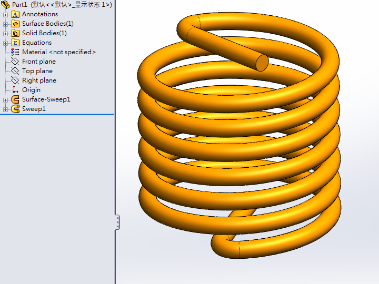This screenshot has width=379, height=284.
Task: Select the Part1 root node icon
Action: click(x=5, y=5)
